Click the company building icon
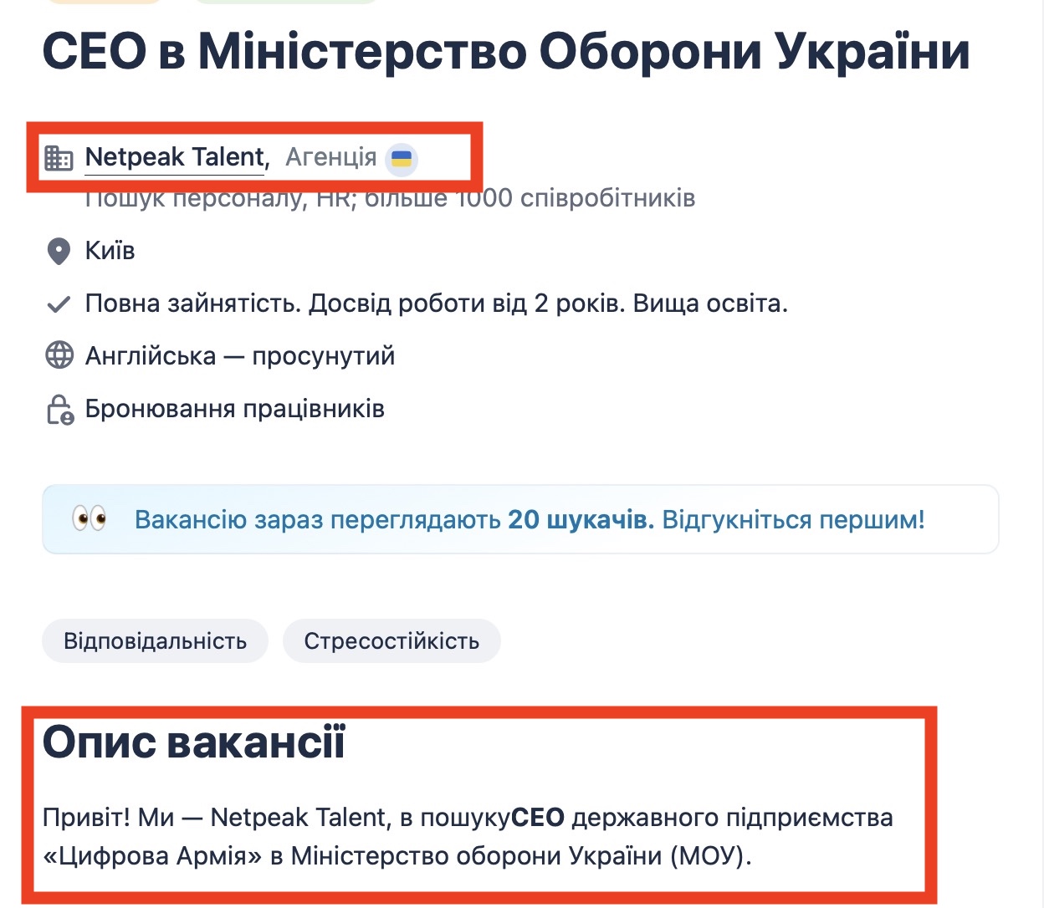The image size is (1044, 908). point(59,158)
